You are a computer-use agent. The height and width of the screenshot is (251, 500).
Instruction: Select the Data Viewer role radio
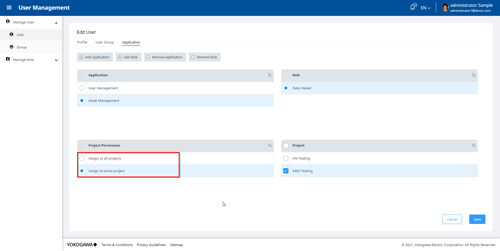click(x=286, y=88)
